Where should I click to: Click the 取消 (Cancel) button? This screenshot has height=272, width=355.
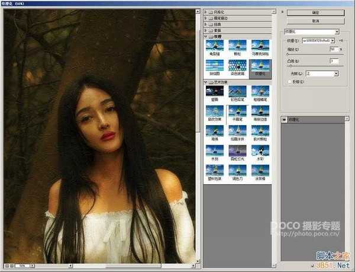[315, 21]
